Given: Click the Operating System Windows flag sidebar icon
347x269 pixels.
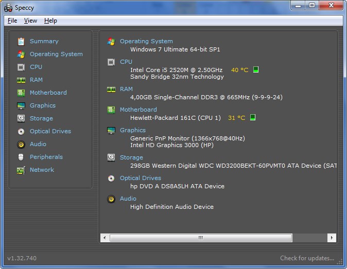Looking at the screenshot, I should 21,55.
